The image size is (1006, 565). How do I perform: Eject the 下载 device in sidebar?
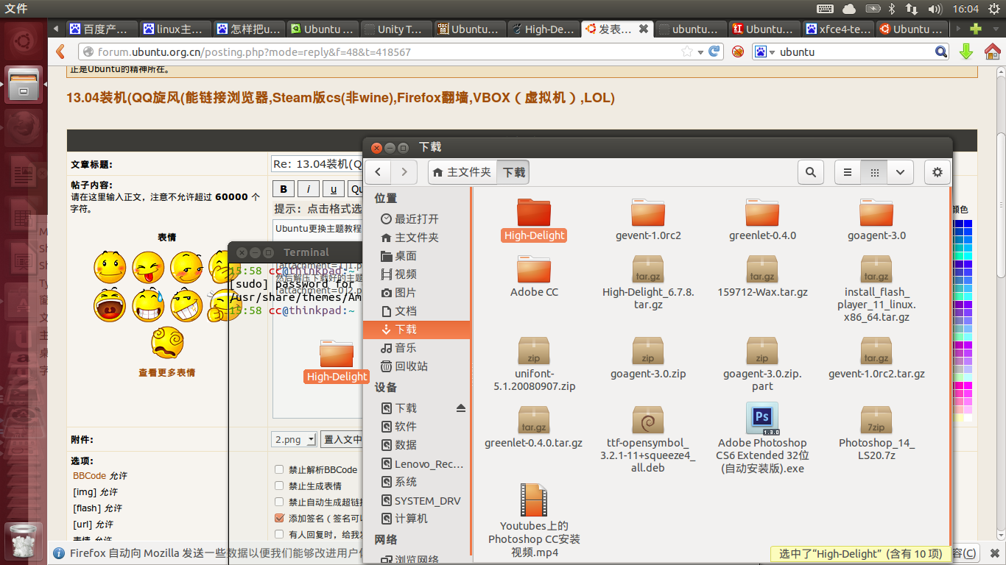461,408
